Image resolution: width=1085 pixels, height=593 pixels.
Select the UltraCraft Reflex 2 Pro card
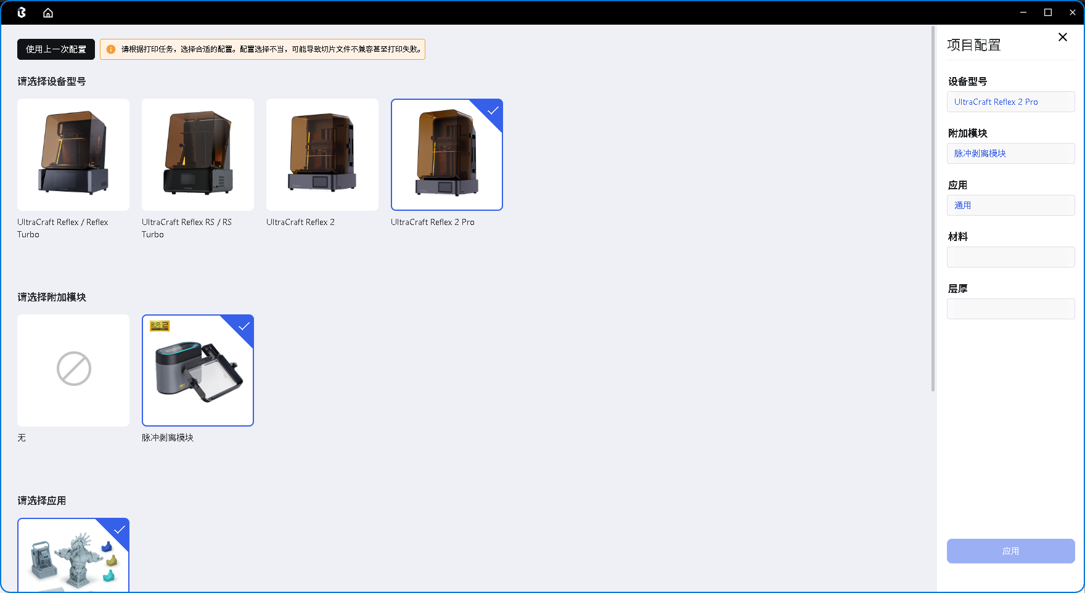447,155
